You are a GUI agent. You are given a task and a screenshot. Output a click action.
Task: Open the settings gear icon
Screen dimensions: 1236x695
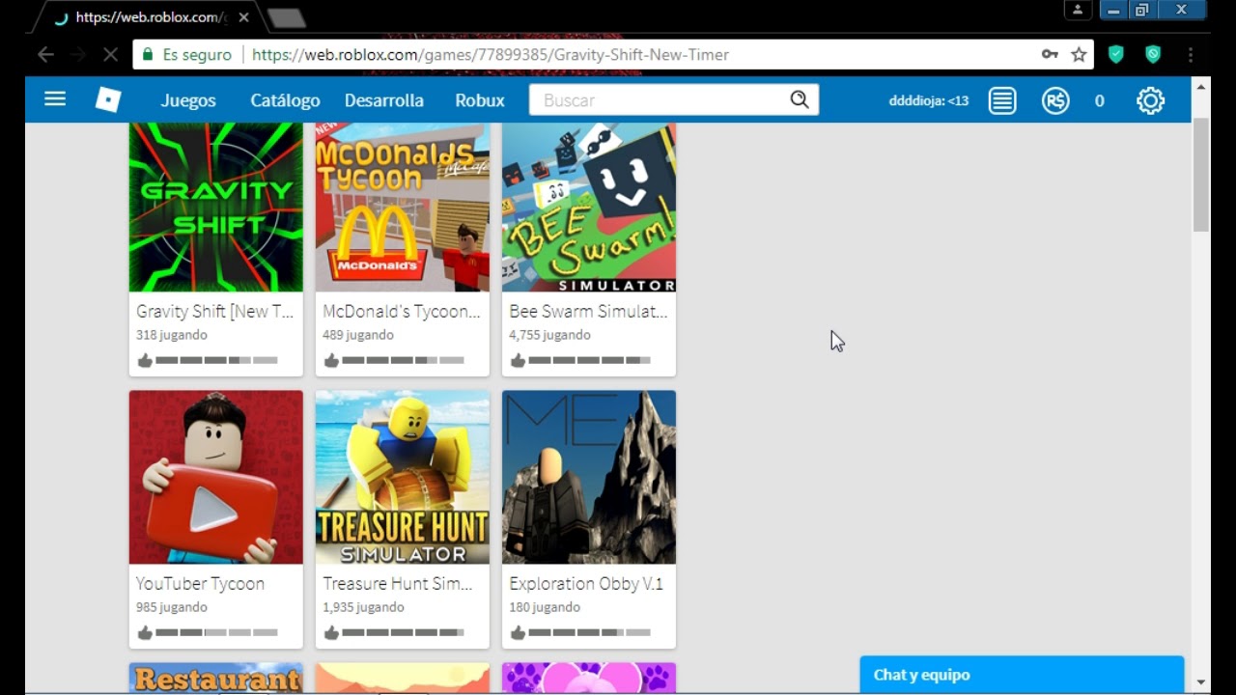[x=1150, y=100]
